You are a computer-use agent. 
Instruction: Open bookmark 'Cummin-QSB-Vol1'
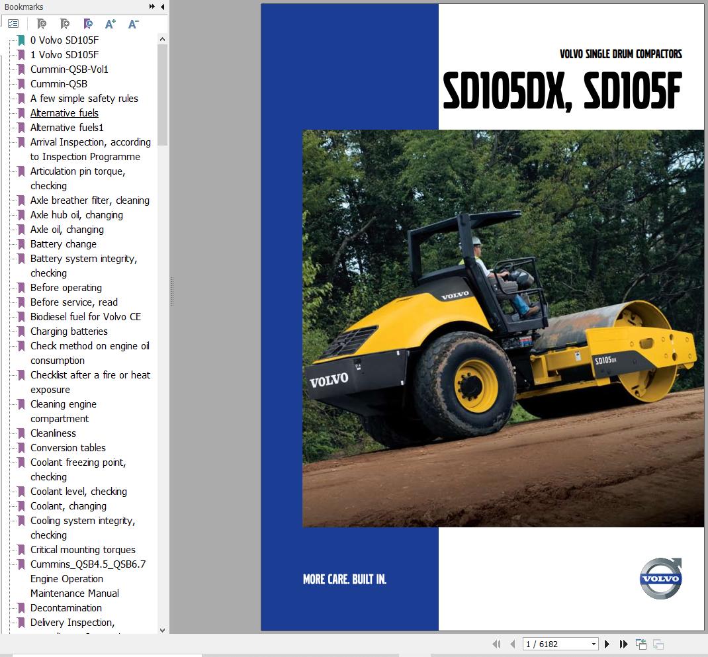pyautogui.click(x=69, y=69)
